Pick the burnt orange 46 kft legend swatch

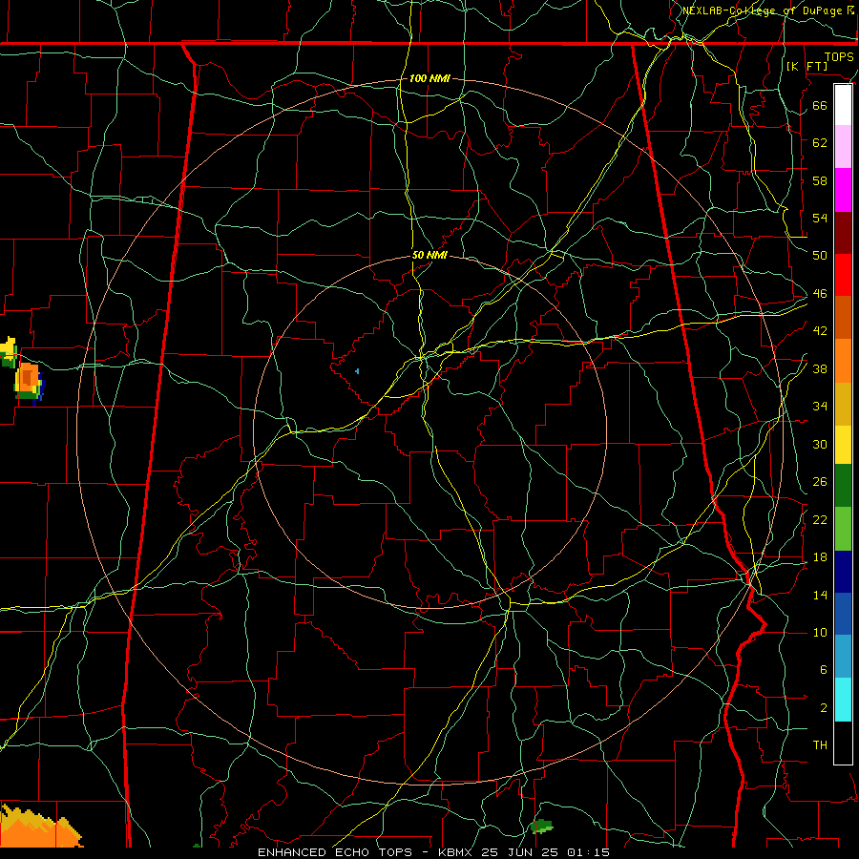(x=843, y=318)
